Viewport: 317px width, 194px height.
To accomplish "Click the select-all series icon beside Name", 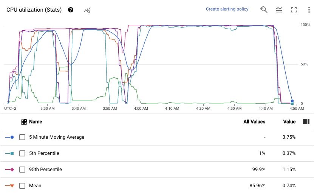I will tap(24, 121).
